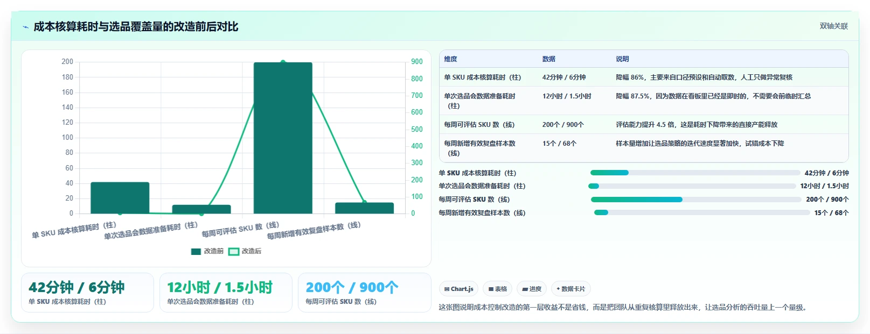Click the 42分钟 / 6分钟 value right of the progress bar

826,173
